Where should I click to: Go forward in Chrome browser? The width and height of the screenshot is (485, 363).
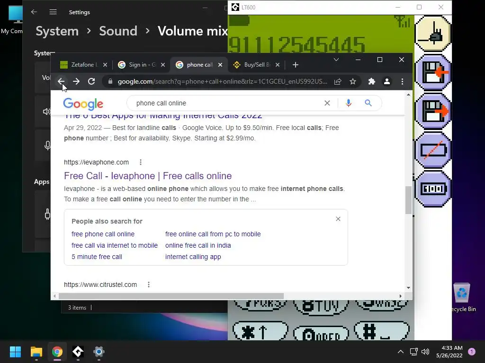pos(76,81)
